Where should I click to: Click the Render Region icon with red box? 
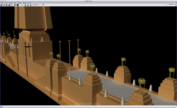pos(4,5)
